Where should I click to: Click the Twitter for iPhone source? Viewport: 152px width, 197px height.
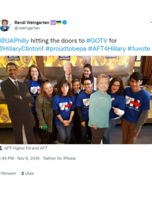point(59,158)
